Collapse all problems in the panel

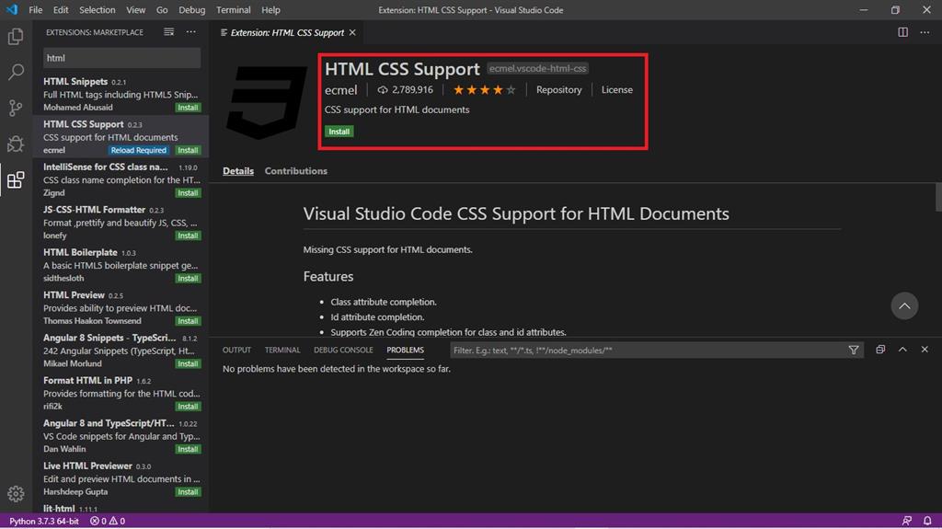coord(880,350)
